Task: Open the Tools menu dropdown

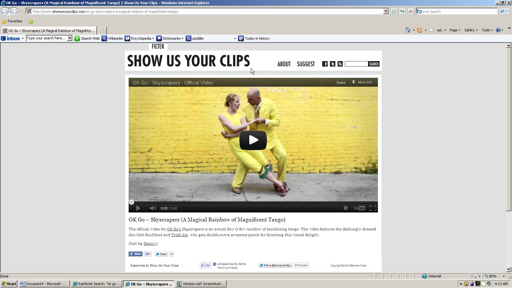Action: (487, 30)
